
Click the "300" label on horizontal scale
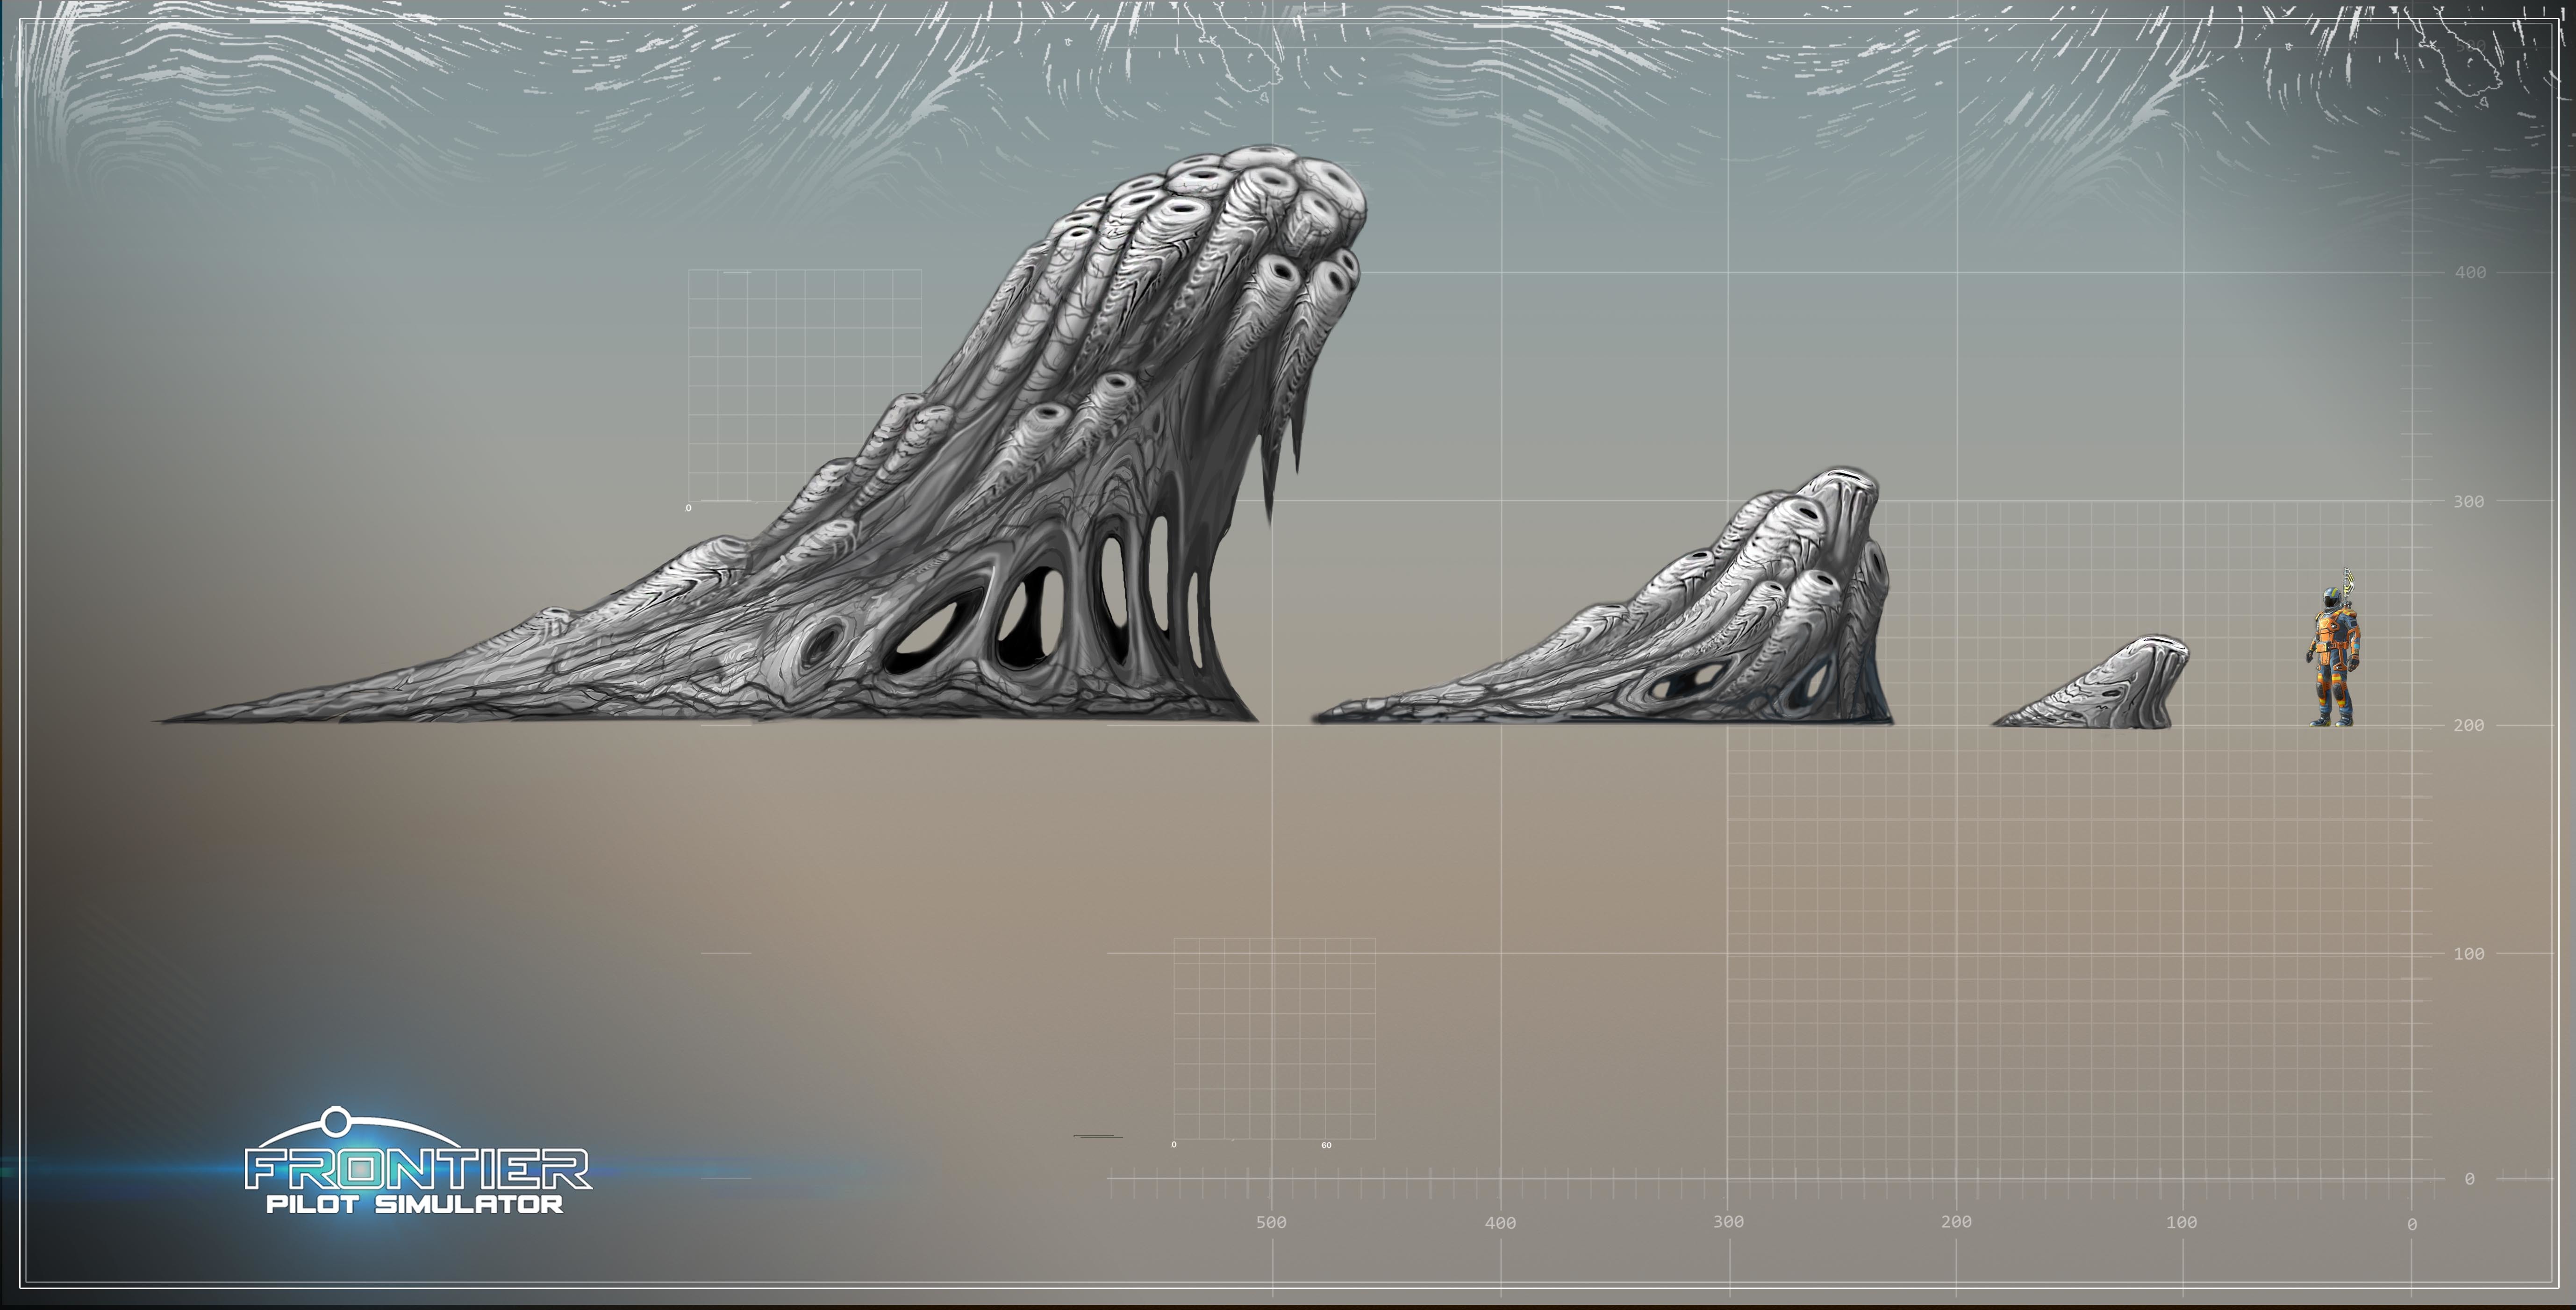1728,1222
